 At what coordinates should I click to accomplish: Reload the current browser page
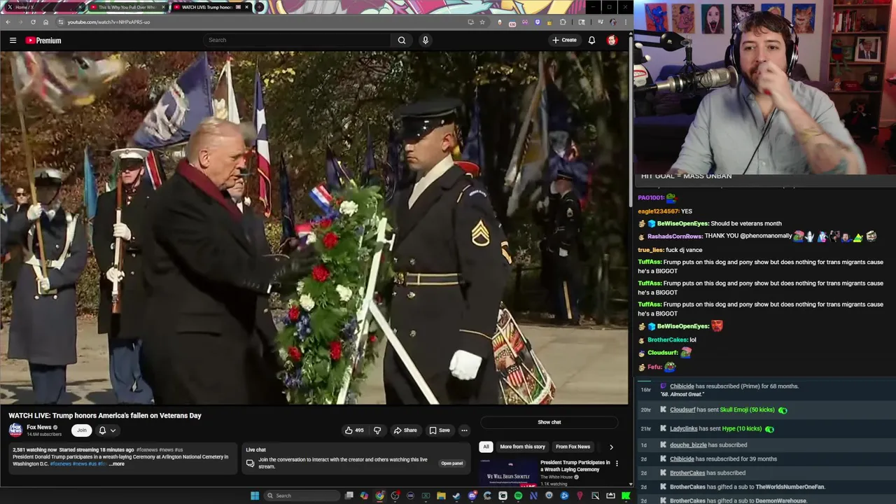33,22
